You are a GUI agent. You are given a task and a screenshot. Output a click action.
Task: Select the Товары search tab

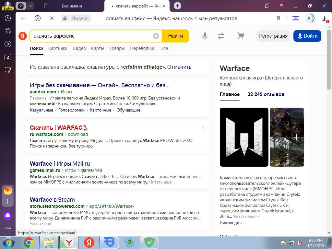click(x=117, y=48)
